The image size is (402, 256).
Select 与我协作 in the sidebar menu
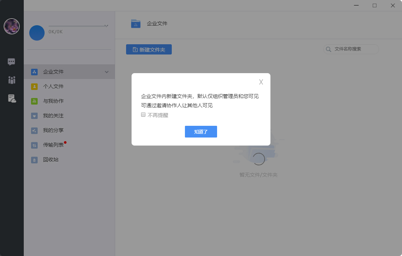click(69, 101)
